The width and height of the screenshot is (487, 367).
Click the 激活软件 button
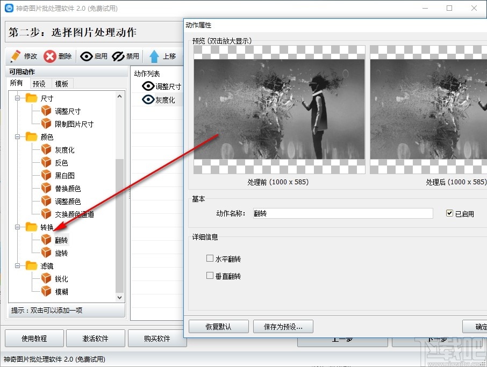[x=95, y=338]
